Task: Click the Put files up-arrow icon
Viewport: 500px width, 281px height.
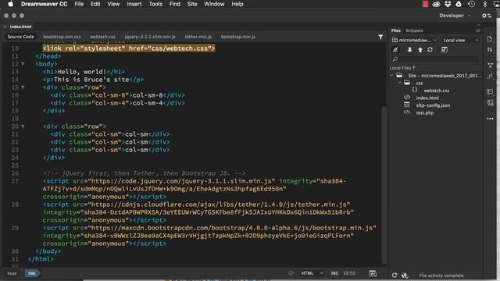Action: (420, 50)
